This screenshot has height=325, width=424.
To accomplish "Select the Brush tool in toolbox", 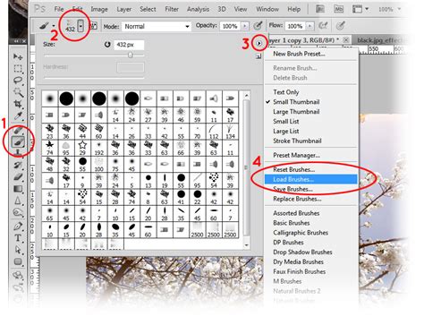I will point(18,141).
